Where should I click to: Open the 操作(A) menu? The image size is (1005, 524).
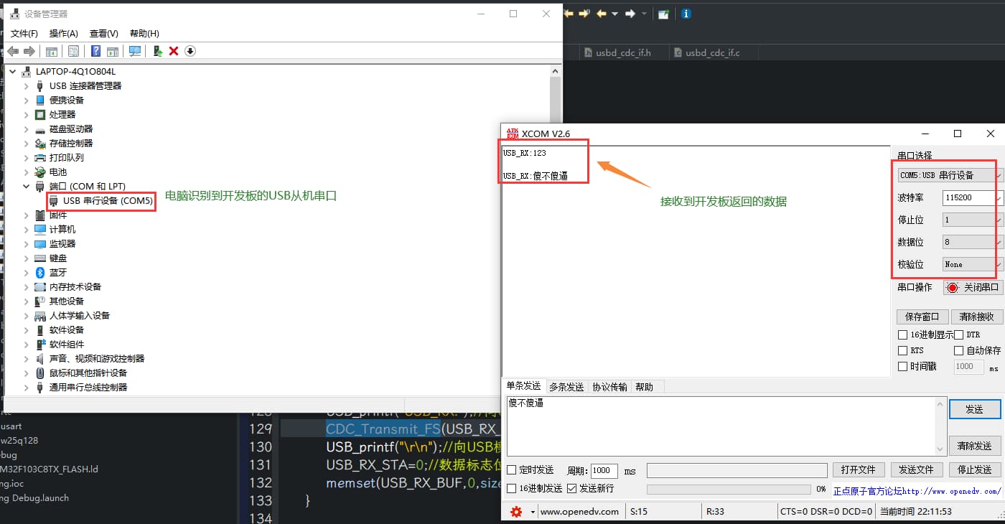63,34
